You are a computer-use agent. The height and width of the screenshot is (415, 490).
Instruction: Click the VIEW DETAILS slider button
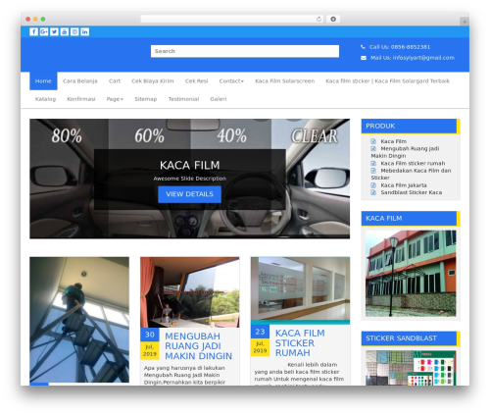click(x=189, y=194)
